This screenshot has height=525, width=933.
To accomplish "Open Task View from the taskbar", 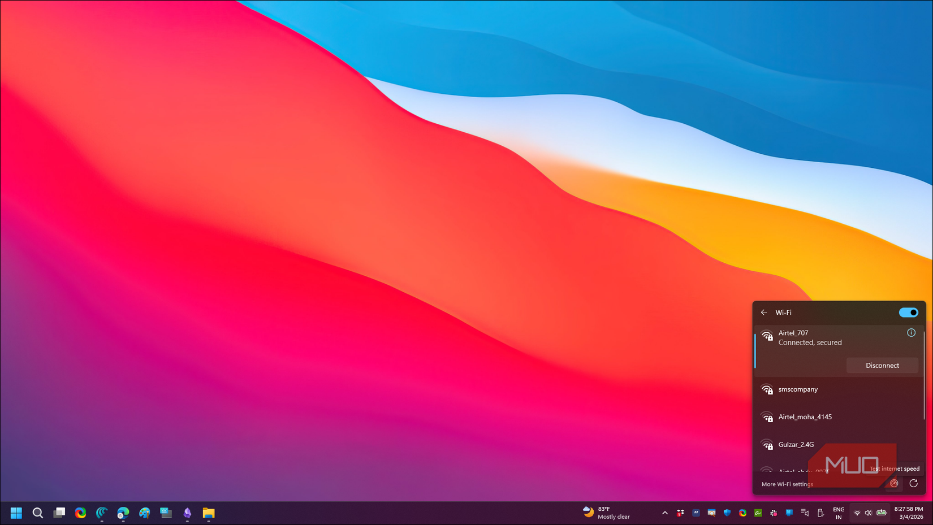I will point(59,513).
